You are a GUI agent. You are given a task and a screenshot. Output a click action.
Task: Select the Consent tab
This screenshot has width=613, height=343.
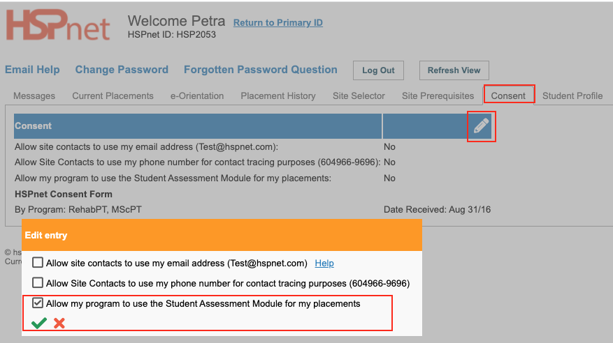(x=508, y=96)
